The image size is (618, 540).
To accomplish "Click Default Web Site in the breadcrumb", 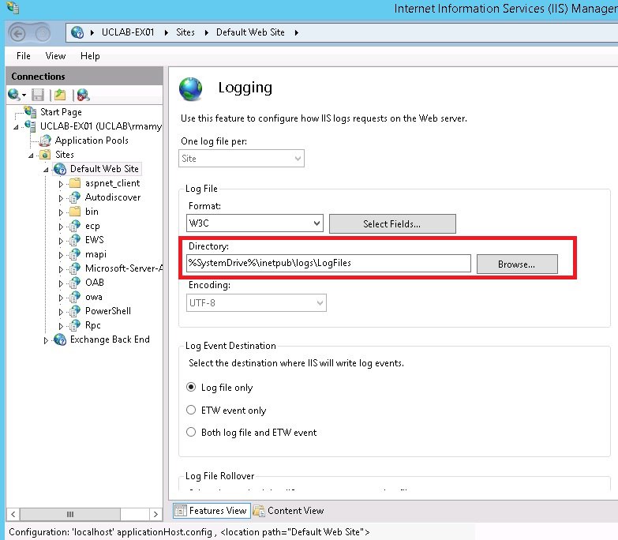I will pos(251,32).
